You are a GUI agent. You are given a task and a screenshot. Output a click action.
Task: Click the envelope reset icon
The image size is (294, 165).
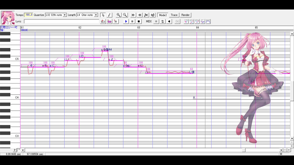(208, 21)
